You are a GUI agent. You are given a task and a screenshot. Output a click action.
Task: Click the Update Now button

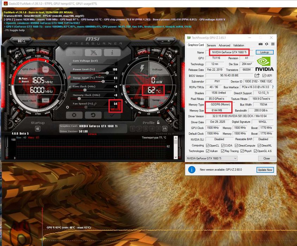point(265,170)
